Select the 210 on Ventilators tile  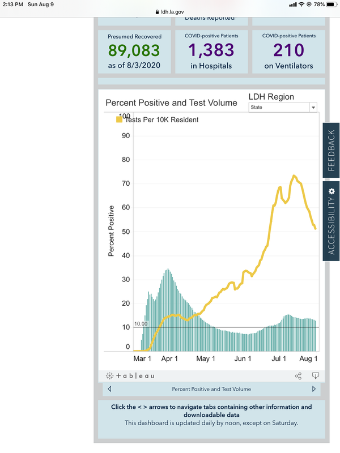point(288,52)
